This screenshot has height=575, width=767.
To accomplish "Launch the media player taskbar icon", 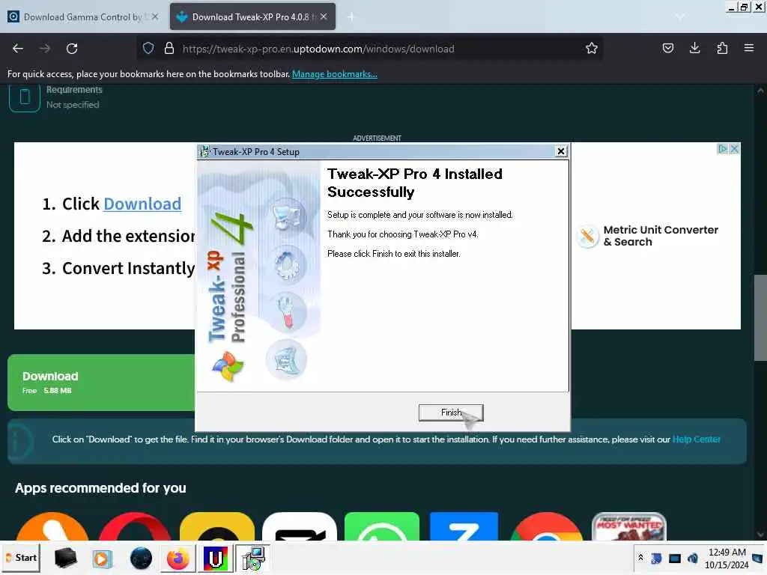I will [x=102, y=558].
